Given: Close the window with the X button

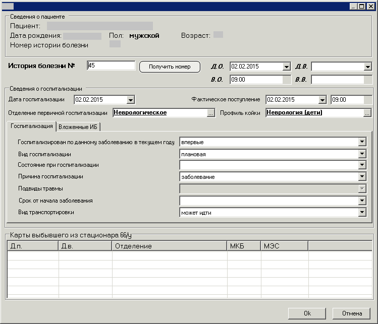Looking at the screenshot, I should 371,7.
